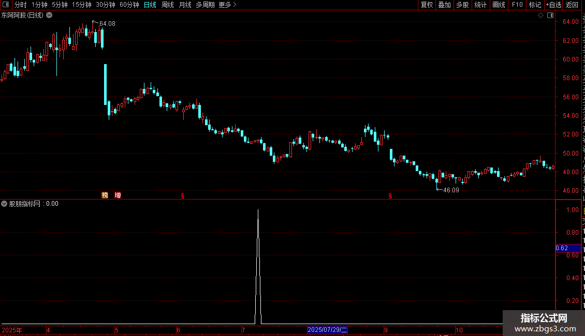Click the 56.00 price axis label
585x336 pixels.
(x=571, y=97)
